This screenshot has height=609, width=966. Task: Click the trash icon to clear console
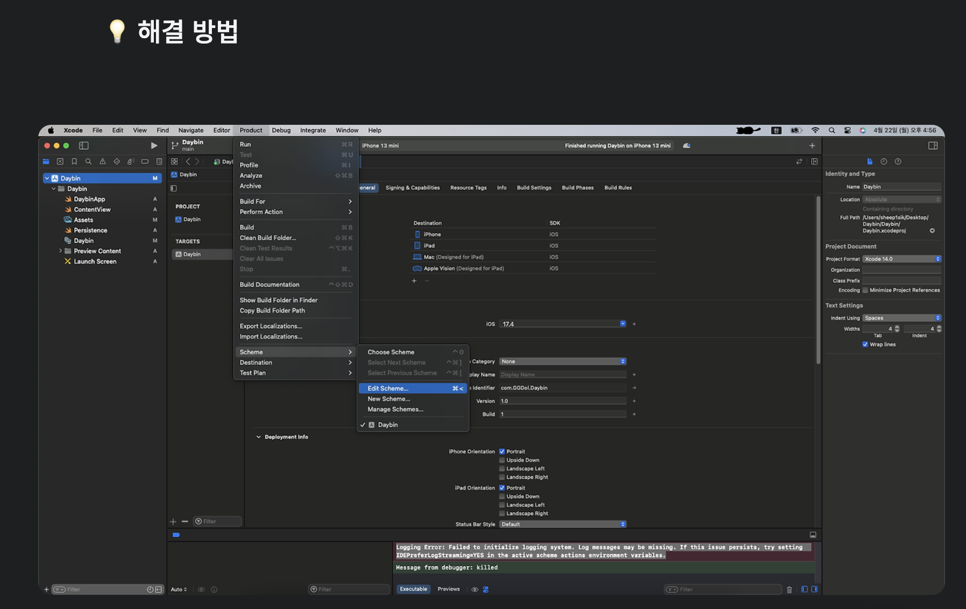click(x=789, y=590)
